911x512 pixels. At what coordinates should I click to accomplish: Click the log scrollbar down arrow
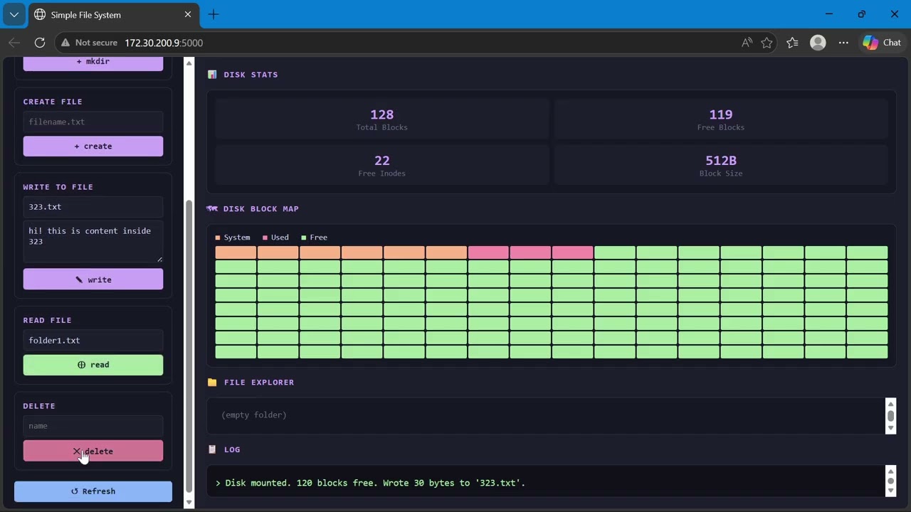(x=890, y=491)
